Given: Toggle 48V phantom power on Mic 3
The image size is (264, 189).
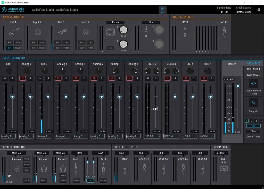Looking at the screenshot, I should [x=57, y=42].
